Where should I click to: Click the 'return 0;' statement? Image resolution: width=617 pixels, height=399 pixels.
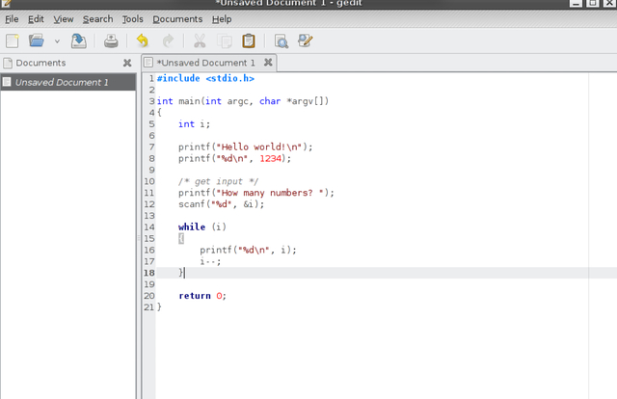202,296
